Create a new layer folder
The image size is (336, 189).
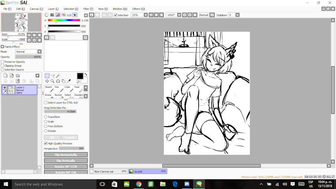tap(18, 76)
